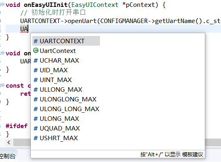The width and height of the screenshot is (221, 162).
Task: Select the UARTCONTEXT macro suggestion
Action: pyautogui.click(x=66, y=41)
